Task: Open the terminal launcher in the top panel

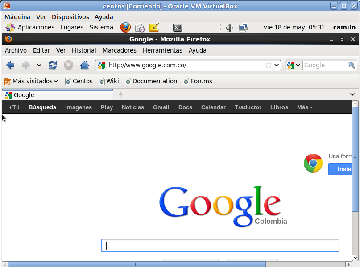Action: pyautogui.click(x=177, y=27)
